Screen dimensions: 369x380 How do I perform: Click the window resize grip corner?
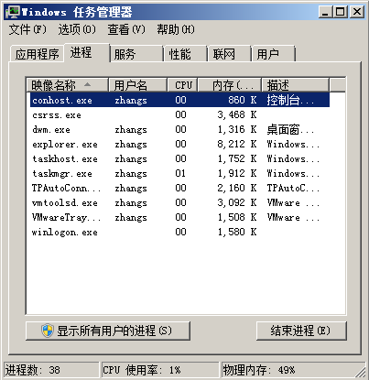tap(361, 372)
